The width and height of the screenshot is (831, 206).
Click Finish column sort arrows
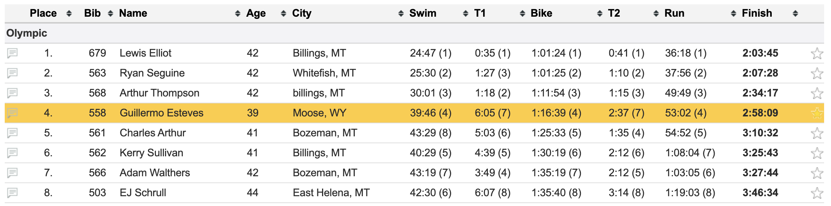[795, 14]
